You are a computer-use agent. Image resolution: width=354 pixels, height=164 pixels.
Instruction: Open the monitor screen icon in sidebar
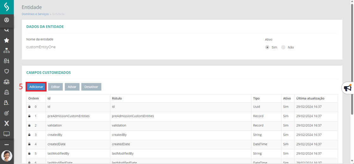7,134
